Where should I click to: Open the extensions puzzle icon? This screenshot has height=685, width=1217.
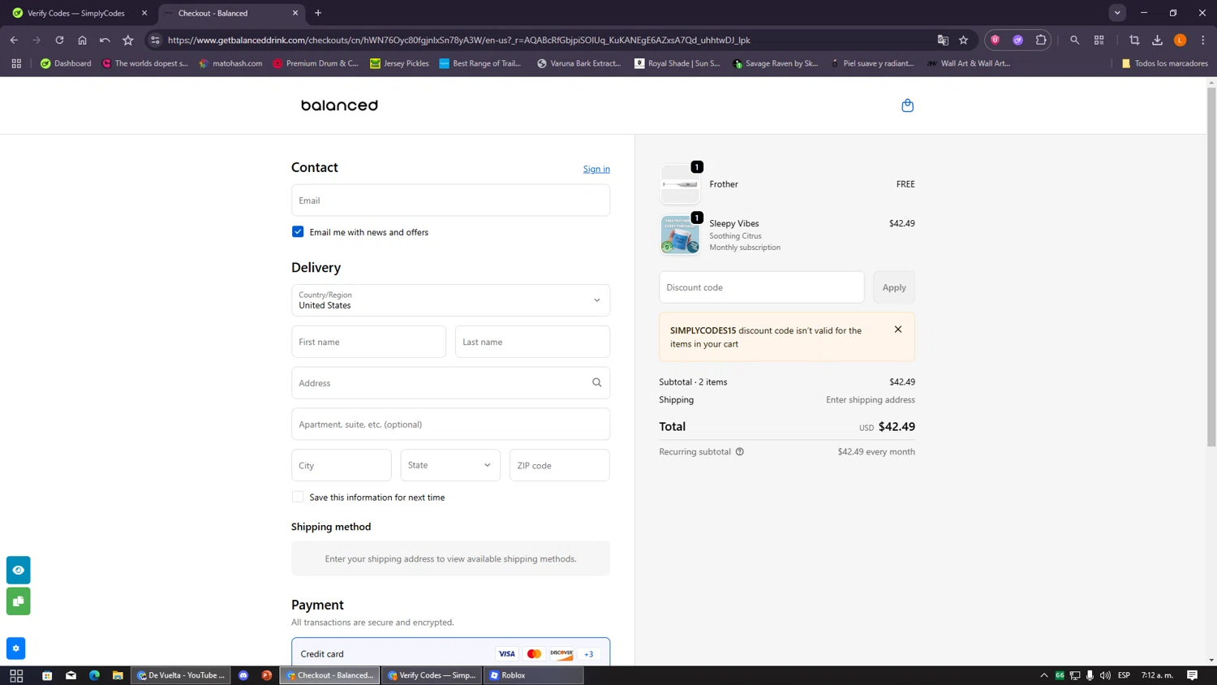point(1041,40)
